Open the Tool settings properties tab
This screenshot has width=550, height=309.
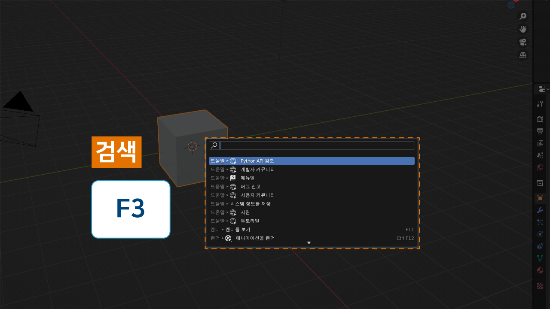(540, 103)
